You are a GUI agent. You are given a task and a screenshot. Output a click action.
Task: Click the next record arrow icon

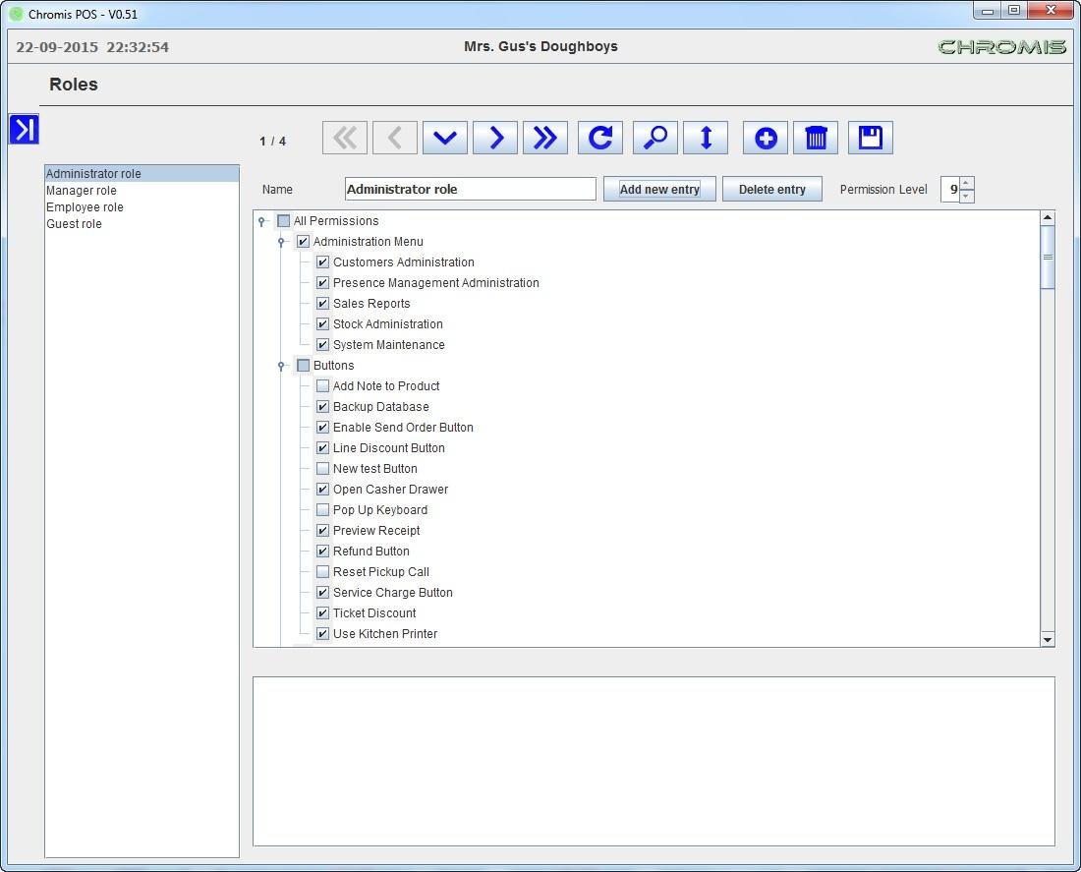click(x=495, y=139)
